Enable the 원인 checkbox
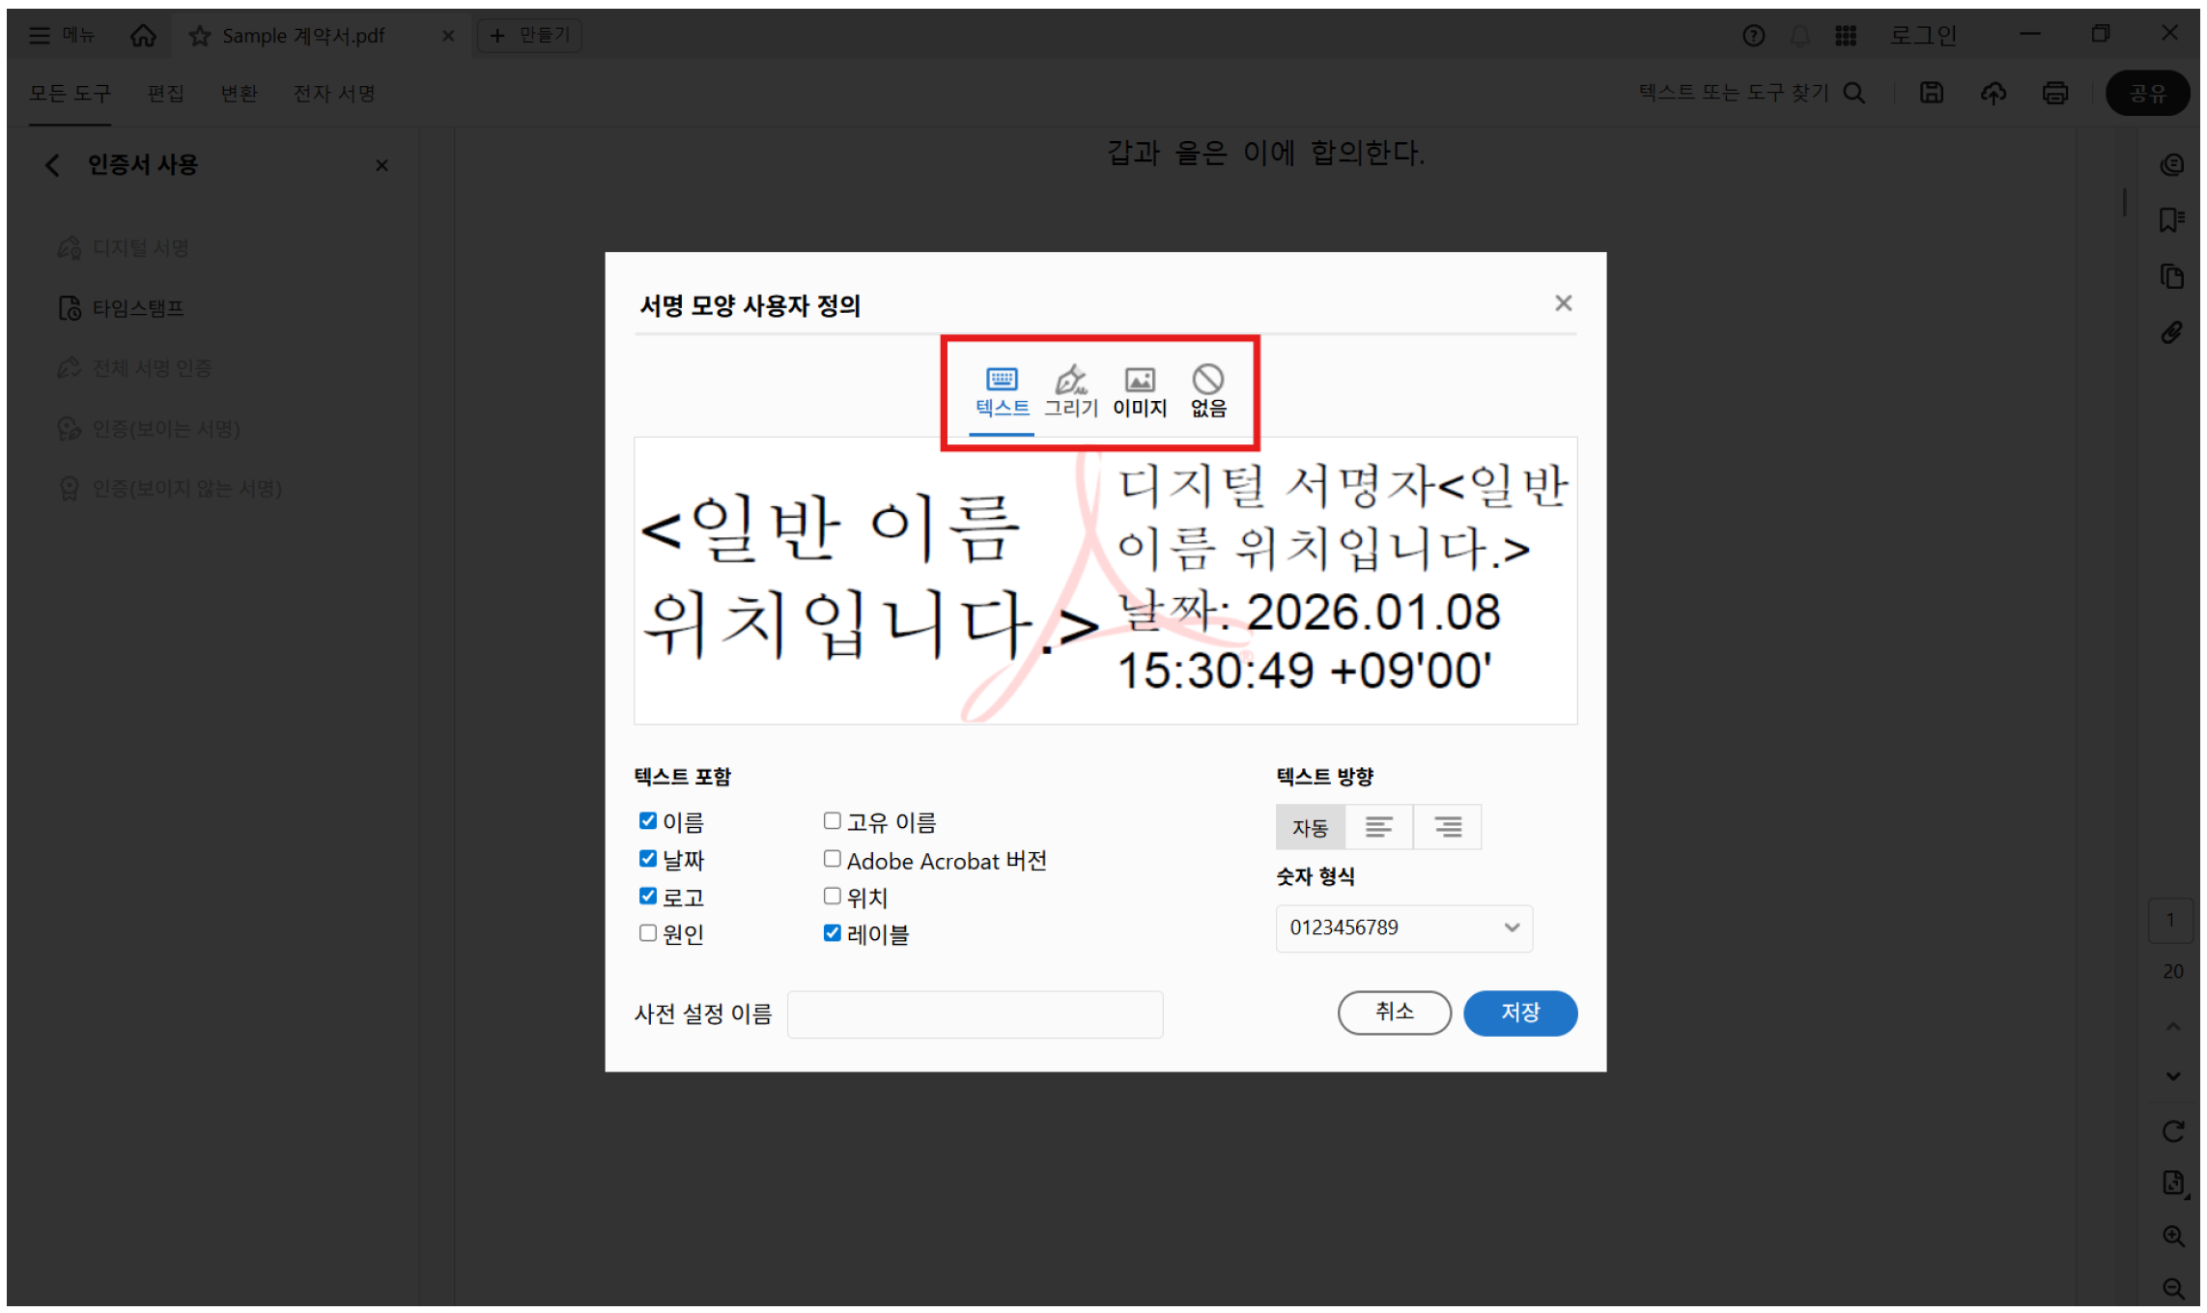The height and width of the screenshot is (1313, 2207). tap(647, 932)
